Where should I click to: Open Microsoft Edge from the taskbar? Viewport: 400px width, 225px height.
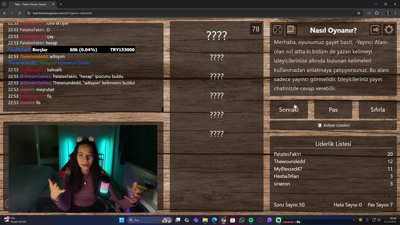tap(214, 220)
